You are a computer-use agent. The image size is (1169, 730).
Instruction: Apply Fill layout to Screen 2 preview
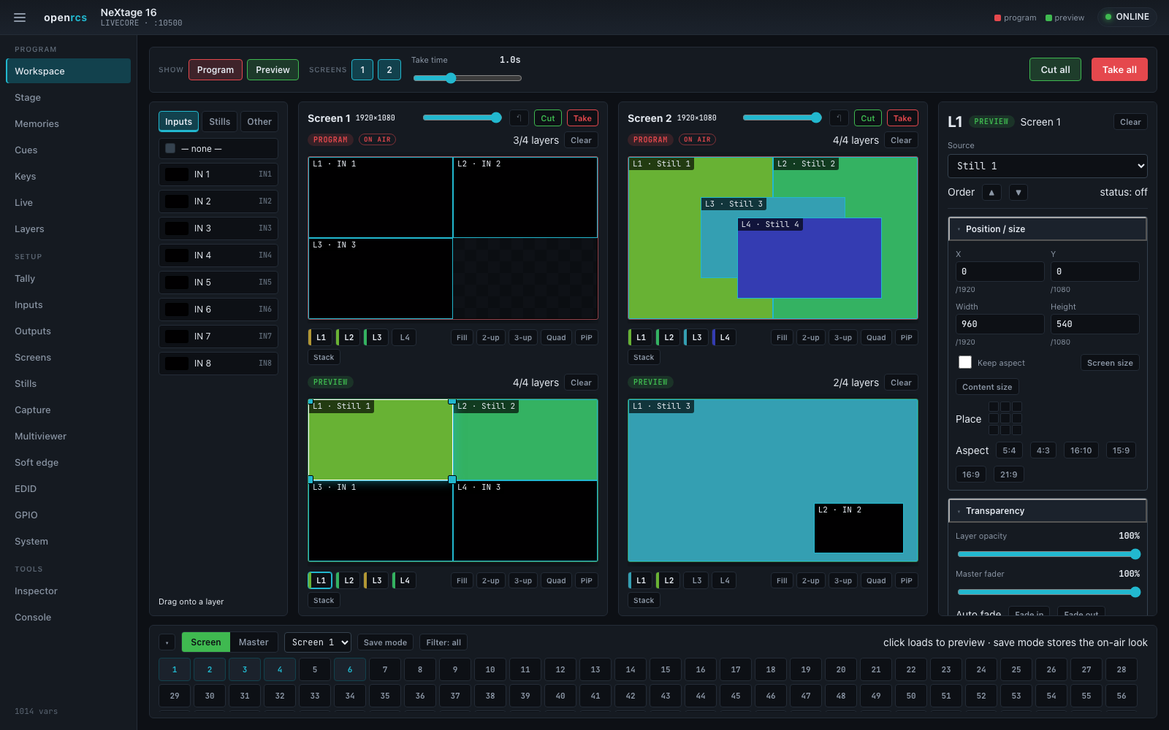(x=782, y=580)
